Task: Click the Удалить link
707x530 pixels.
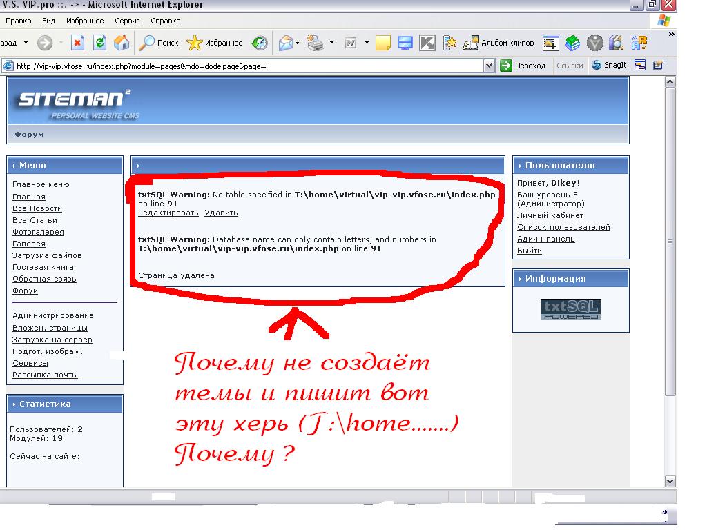Action: 221,213
